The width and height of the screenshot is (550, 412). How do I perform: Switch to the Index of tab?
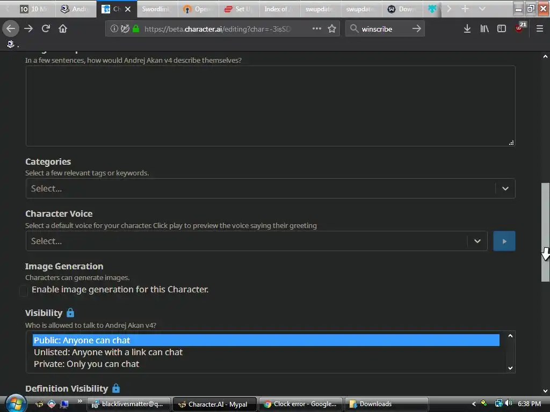(x=279, y=9)
